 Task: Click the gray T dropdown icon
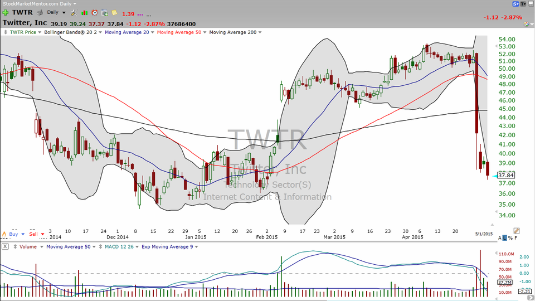click(x=523, y=4)
